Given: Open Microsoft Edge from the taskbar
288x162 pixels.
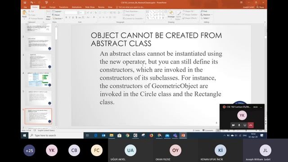Looking at the screenshot, I should point(96,135).
